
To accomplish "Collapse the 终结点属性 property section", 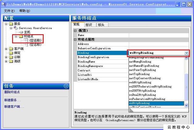I will coord(75,40).
